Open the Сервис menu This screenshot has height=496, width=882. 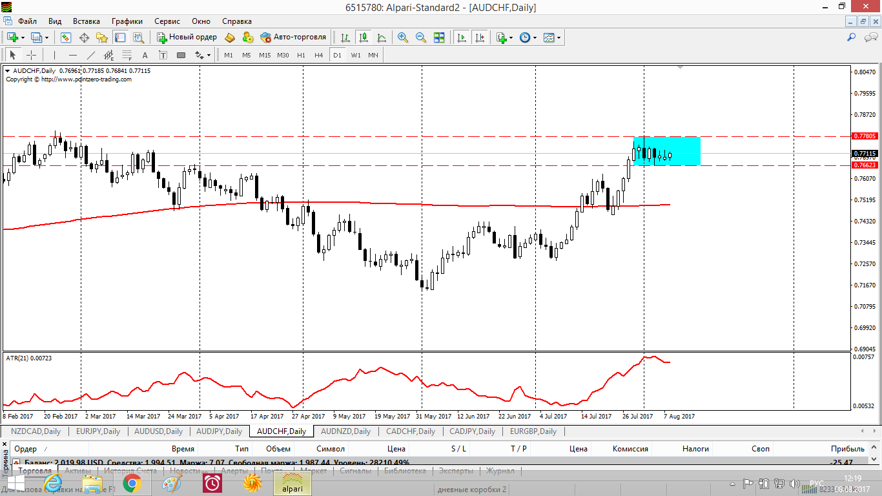point(167,21)
